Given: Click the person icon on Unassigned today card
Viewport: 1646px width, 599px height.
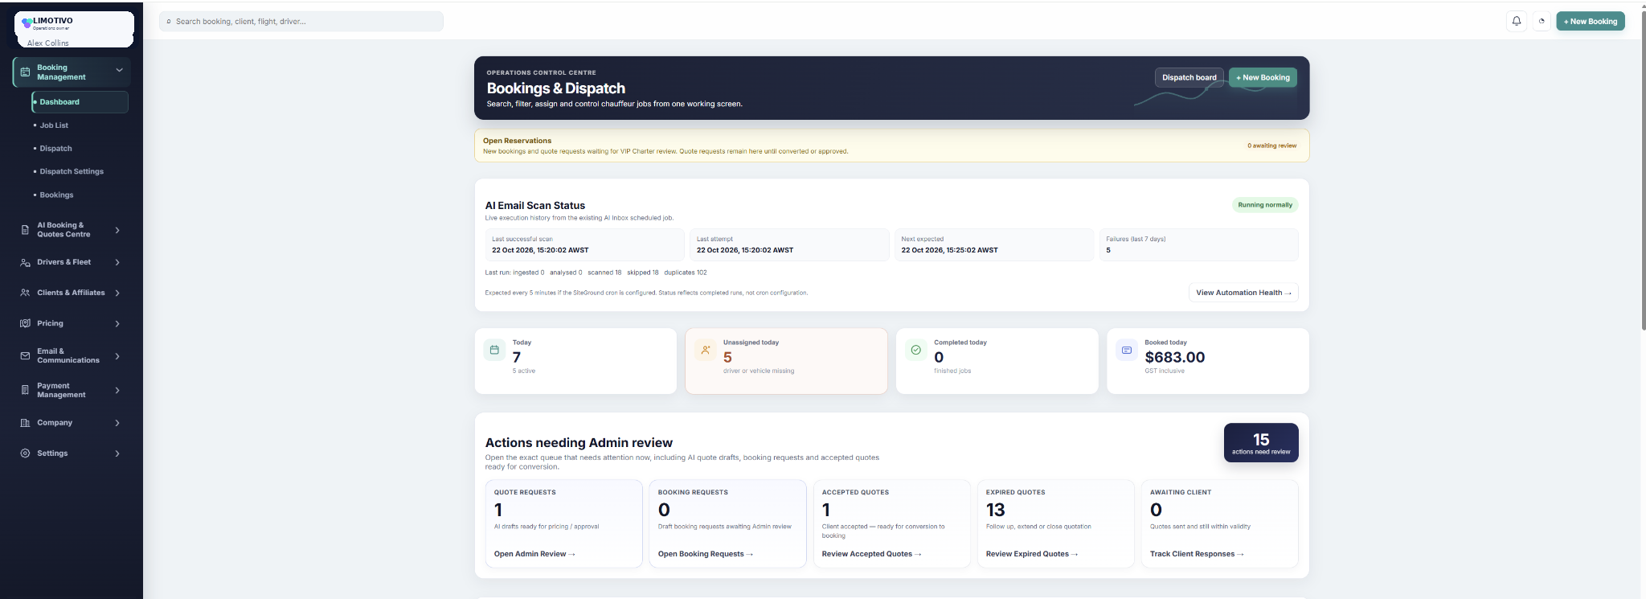Looking at the screenshot, I should (705, 350).
